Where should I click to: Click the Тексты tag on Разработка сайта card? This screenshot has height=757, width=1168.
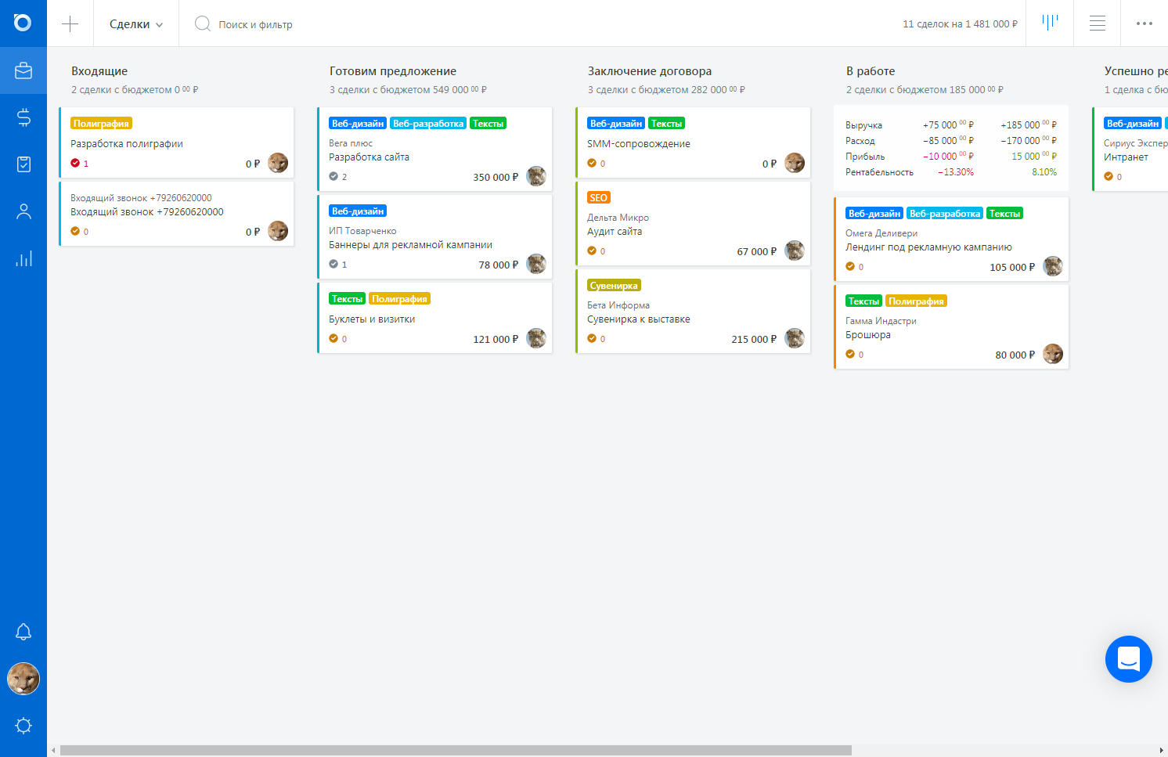[488, 123]
